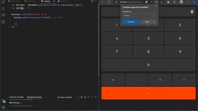The image size is (198, 111).
Task: Open the Read aloud icon
Action: coord(151,2)
